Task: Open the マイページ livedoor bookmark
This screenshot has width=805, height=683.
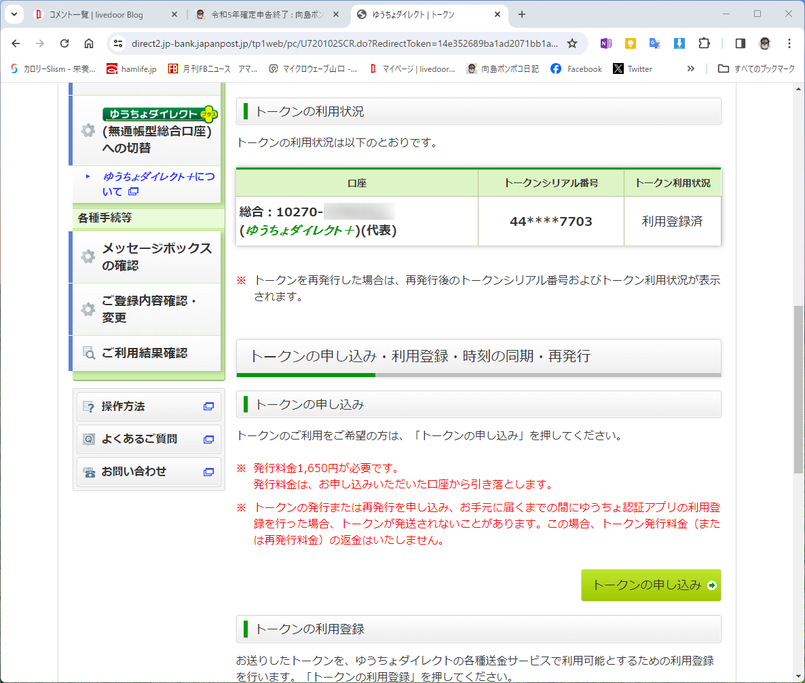Action: pos(412,69)
